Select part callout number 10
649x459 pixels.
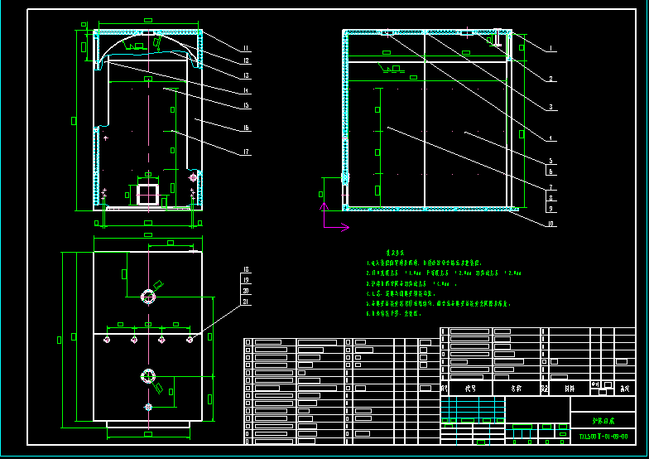click(551, 224)
